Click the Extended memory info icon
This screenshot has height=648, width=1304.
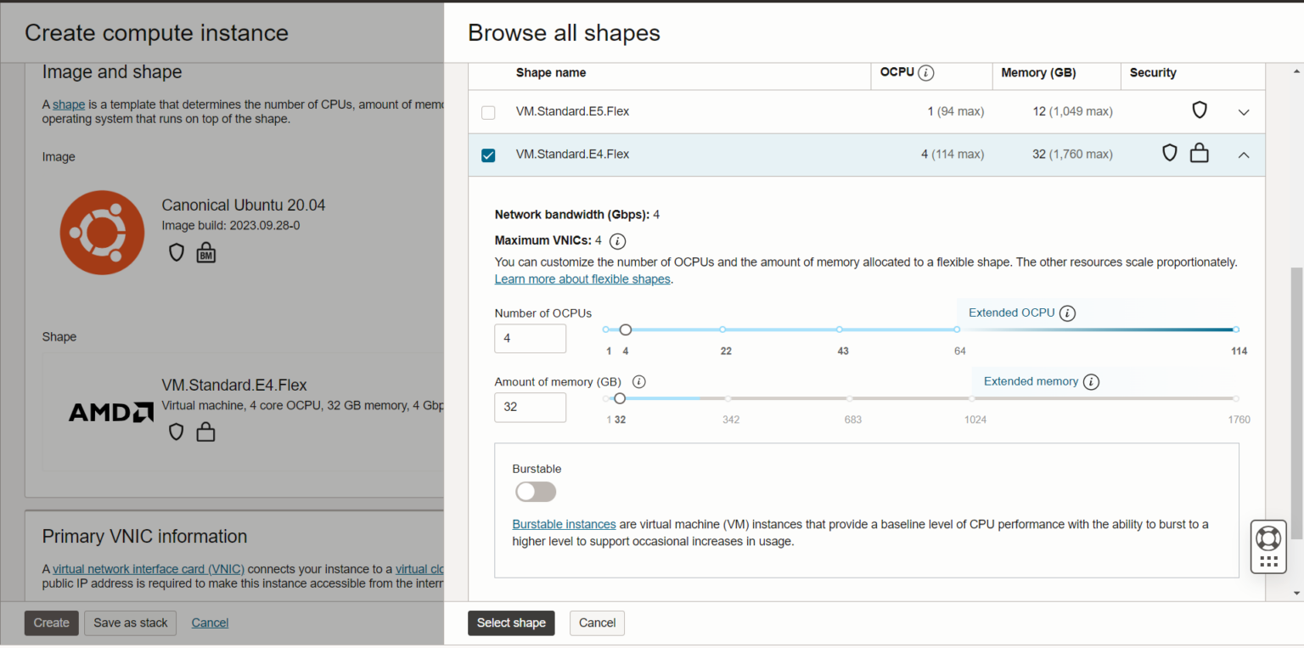click(x=1092, y=382)
